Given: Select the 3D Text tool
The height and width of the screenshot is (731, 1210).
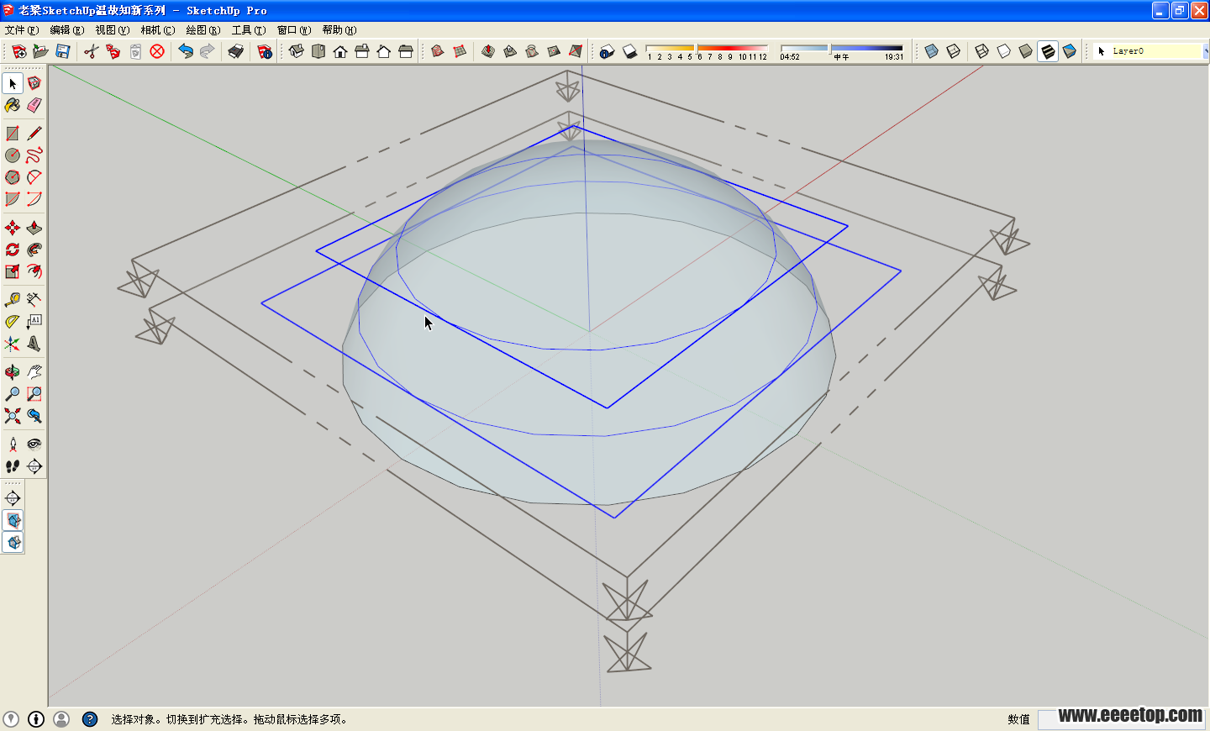Looking at the screenshot, I should [34, 344].
